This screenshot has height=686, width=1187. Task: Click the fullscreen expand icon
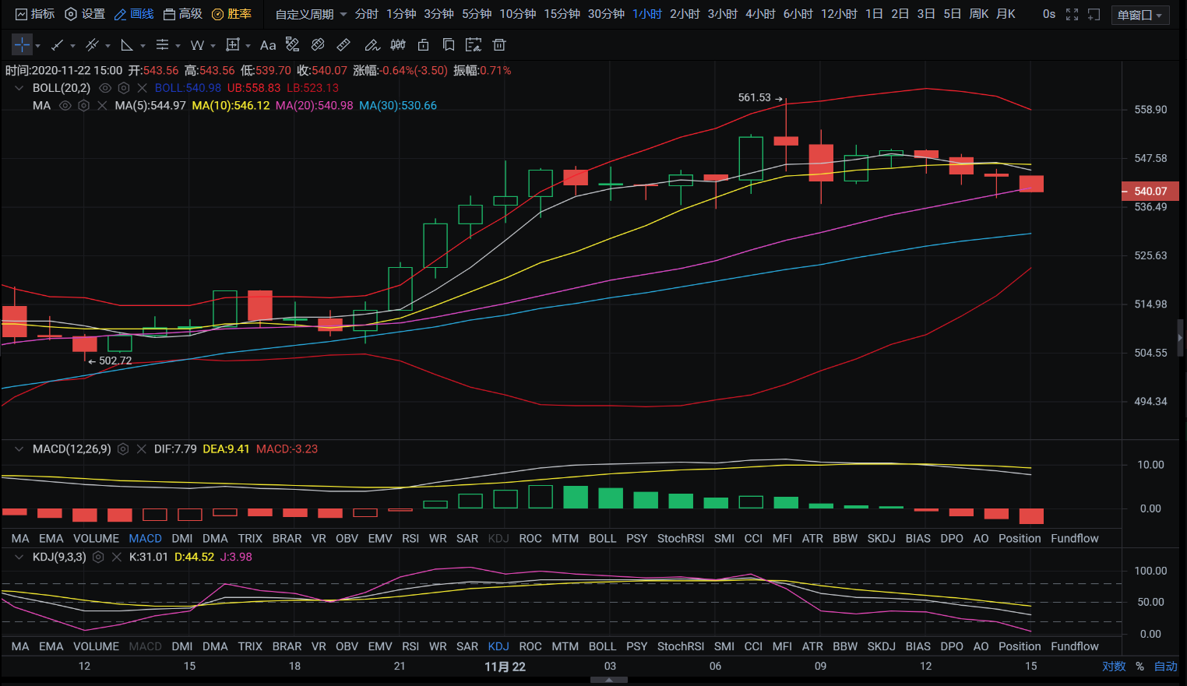(x=1072, y=15)
